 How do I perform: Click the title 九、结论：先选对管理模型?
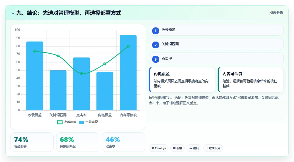pos(69,13)
